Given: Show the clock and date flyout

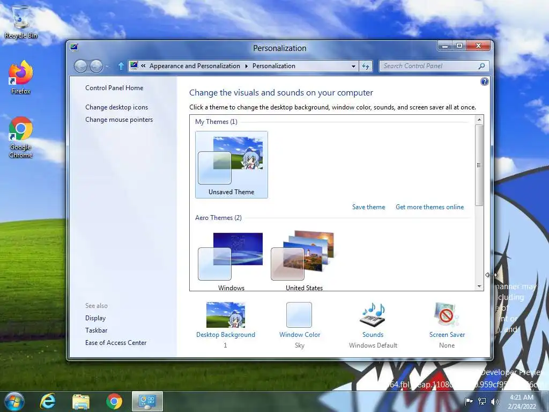Looking at the screenshot, I should pyautogui.click(x=522, y=401).
